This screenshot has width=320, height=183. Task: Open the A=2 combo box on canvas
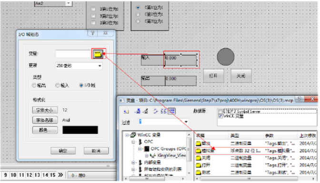pyautogui.click(x=69, y=3)
